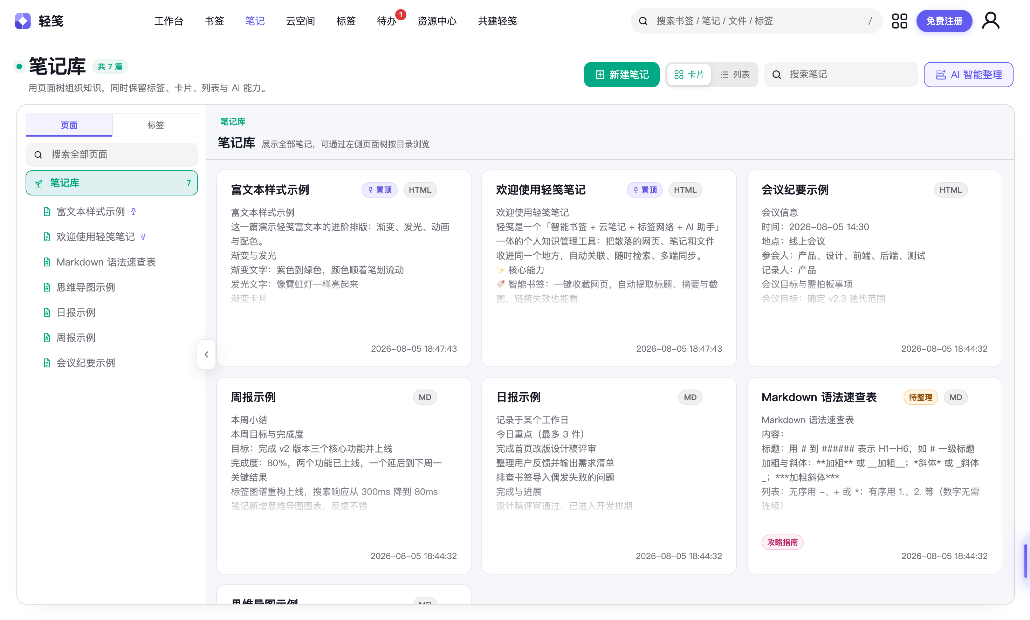This screenshot has width=1030, height=620.
Task: Click the pin icon beside 欢迎使用轻笺笔记 in tree
Action: pos(143,236)
